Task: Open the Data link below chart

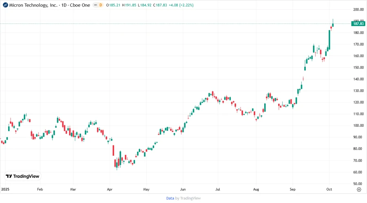Action: pos(170,198)
